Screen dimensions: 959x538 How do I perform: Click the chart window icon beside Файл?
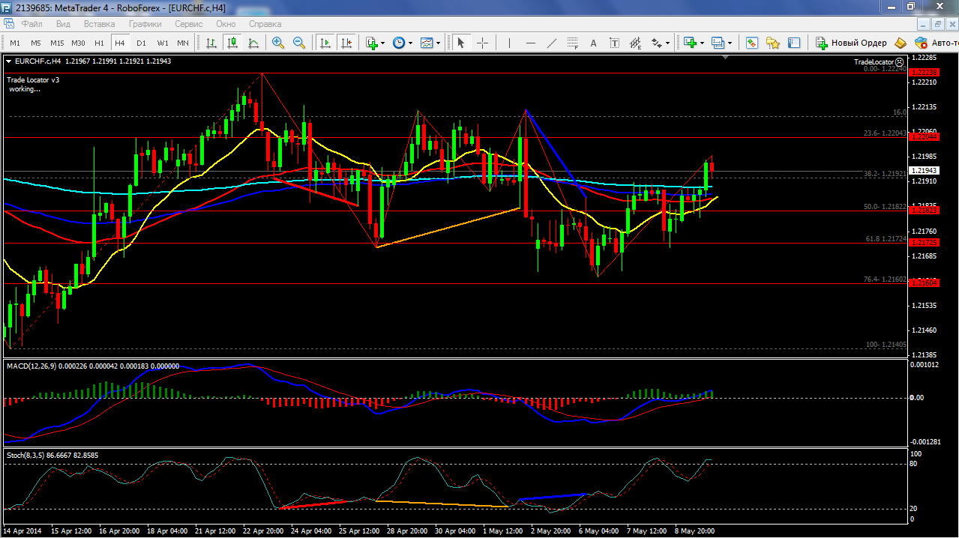[x=9, y=23]
